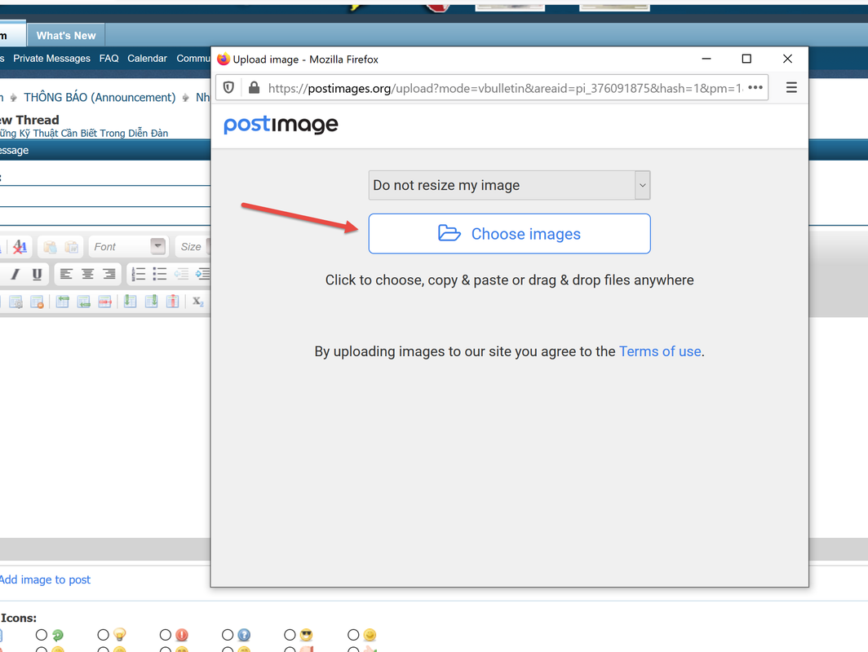The image size is (868, 652).
Task: Insert table row before icon
Action: click(63, 302)
